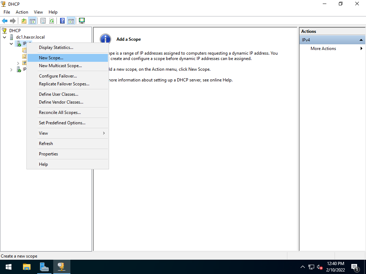Toggle Show/Hide Action Pane toolbar icon

(71, 21)
